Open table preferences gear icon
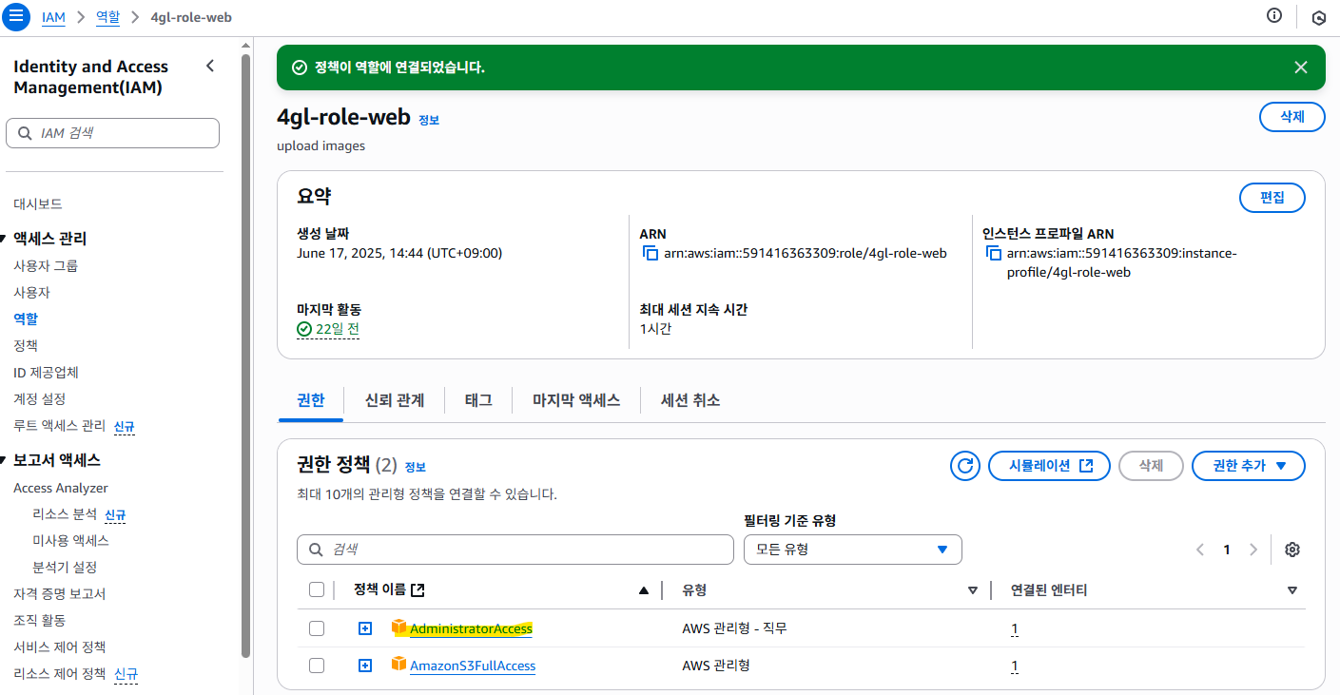1340x695 pixels. tap(1291, 550)
